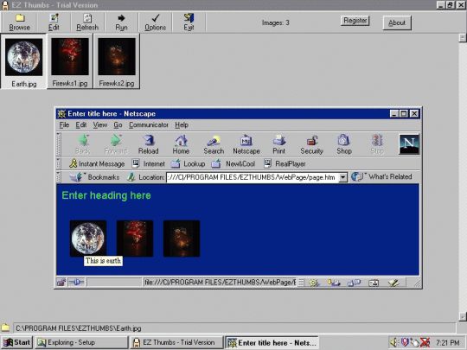The width and height of the screenshot is (467, 350).
Task: Open Netscape Help menu
Action: (x=182, y=125)
